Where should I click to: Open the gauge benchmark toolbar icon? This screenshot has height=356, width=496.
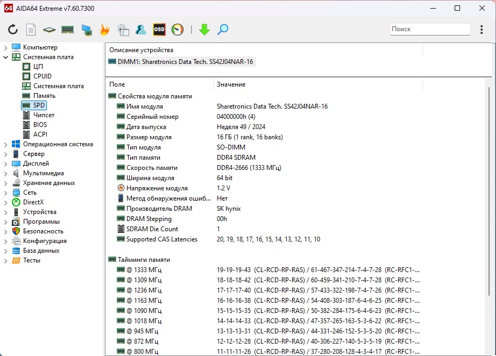coord(178,30)
